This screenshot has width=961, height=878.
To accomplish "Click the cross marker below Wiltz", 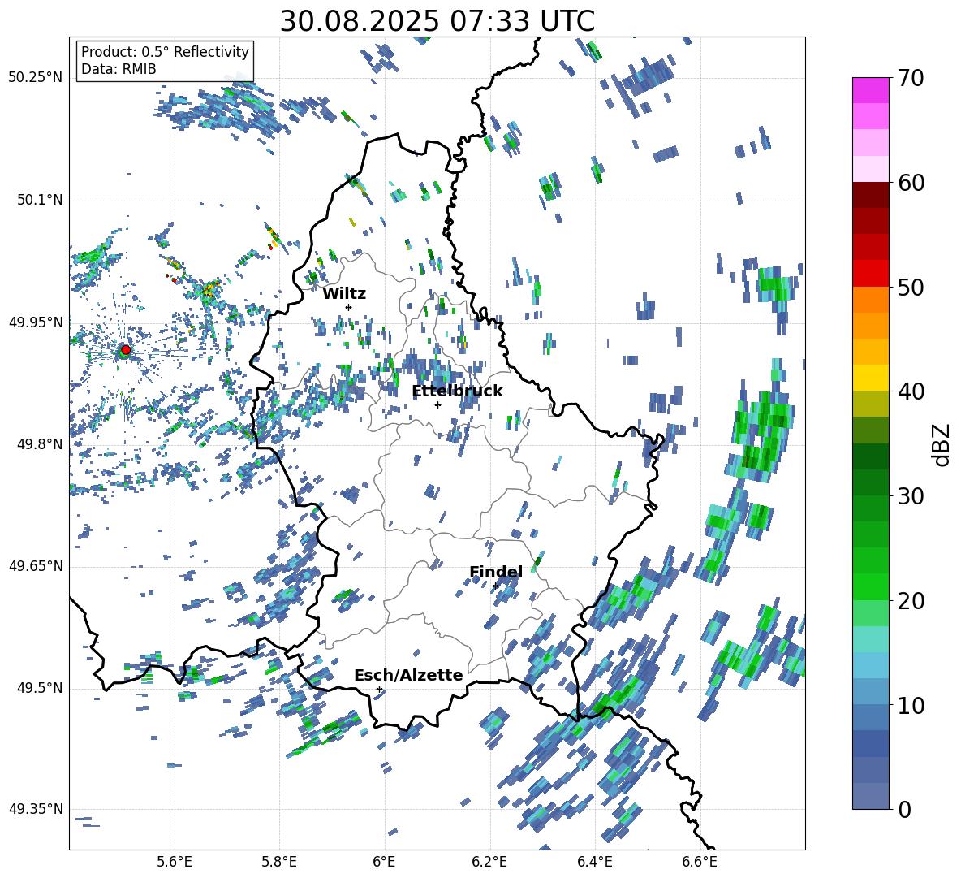I will click(x=349, y=307).
